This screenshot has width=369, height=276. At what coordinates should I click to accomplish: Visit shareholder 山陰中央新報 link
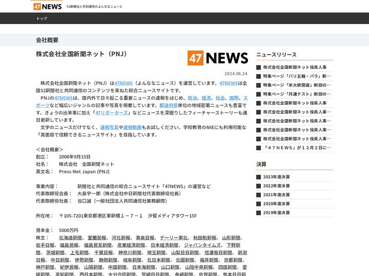pyautogui.click(x=199, y=267)
